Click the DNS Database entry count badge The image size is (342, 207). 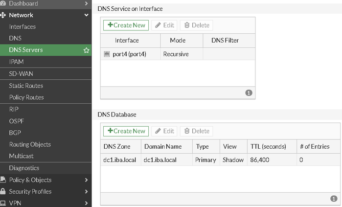334,199
